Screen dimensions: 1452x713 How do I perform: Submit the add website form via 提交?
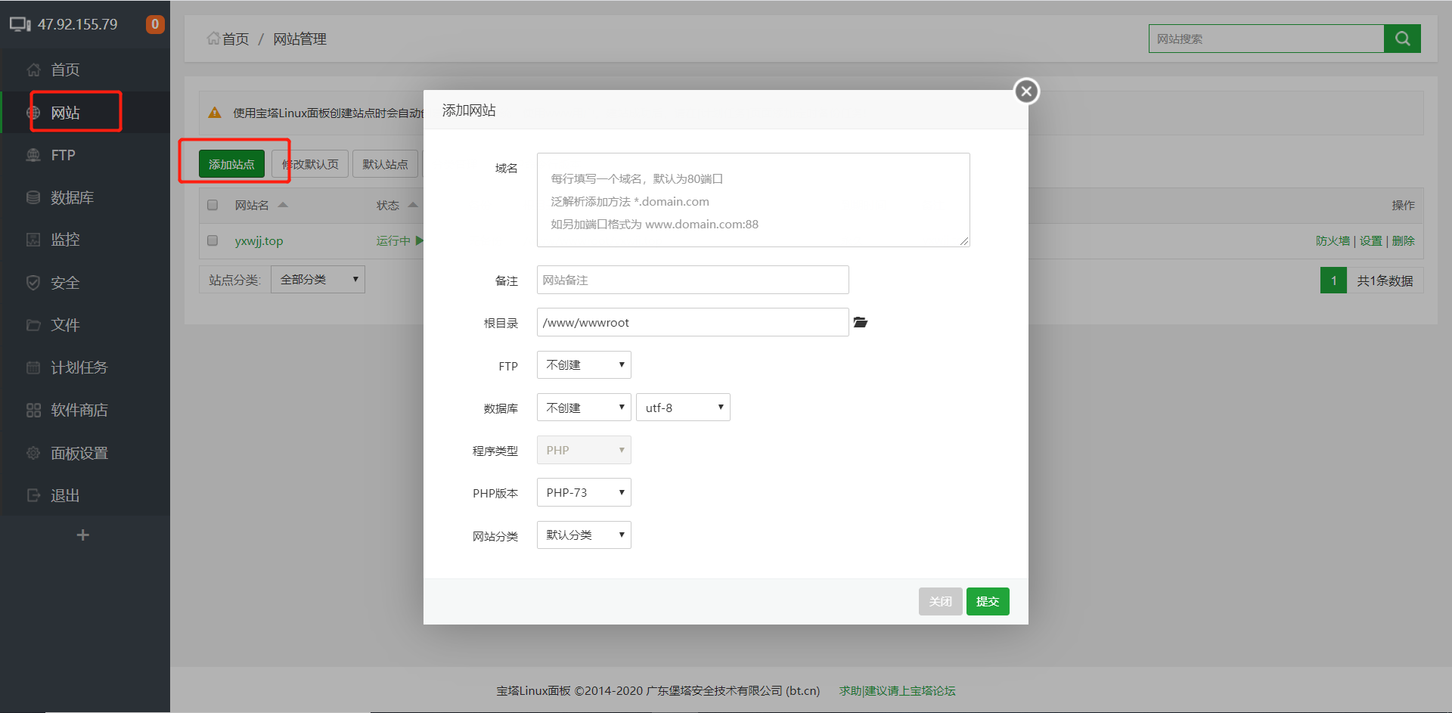[988, 601]
